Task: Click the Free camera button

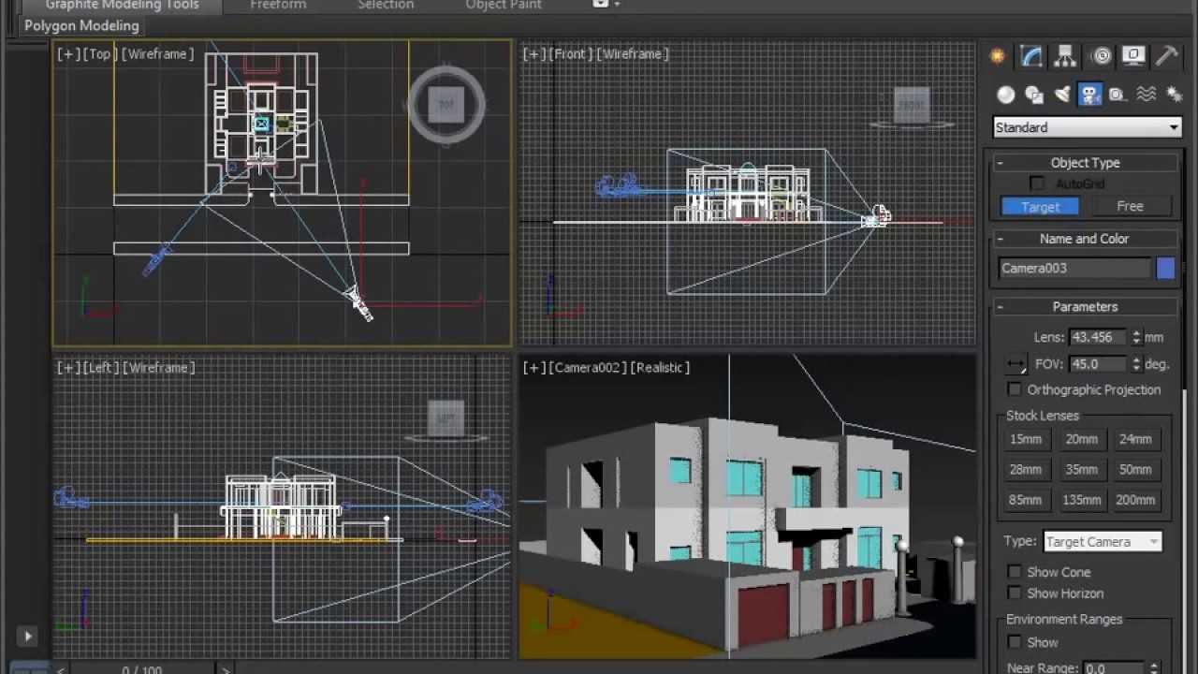Action: pos(1130,206)
